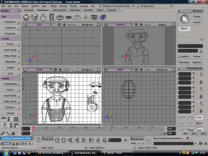Screen dimensions: 208x156
Task: Open the Model module dropdown
Action: (11, 11)
